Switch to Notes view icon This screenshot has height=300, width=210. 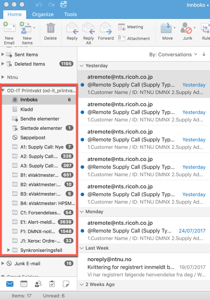(66, 284)
